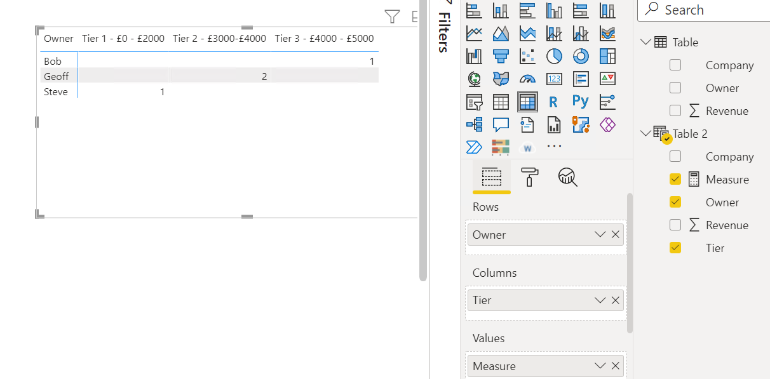Select the Stacked area chart visual
Screen dimensions: 770x379
[527, 33]
